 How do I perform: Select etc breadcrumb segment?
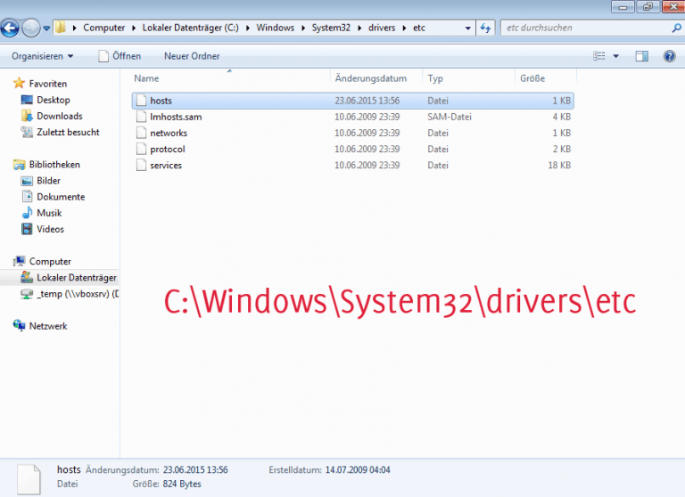tap(419, 28)
